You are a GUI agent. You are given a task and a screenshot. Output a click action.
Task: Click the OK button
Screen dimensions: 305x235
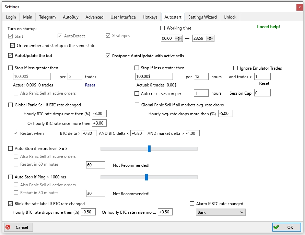(x=287, y=227)
